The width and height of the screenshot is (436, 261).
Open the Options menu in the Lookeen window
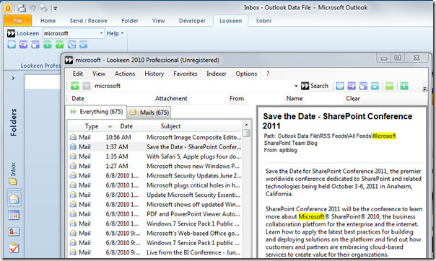point(246,74)
